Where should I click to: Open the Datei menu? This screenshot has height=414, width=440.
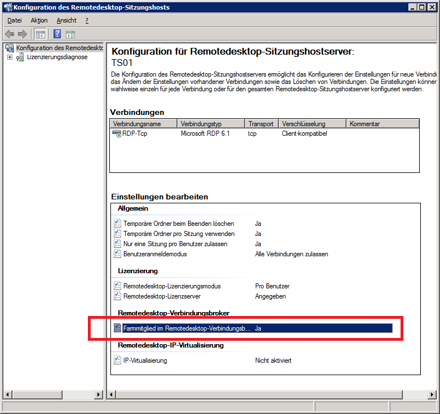pos(15,20)
